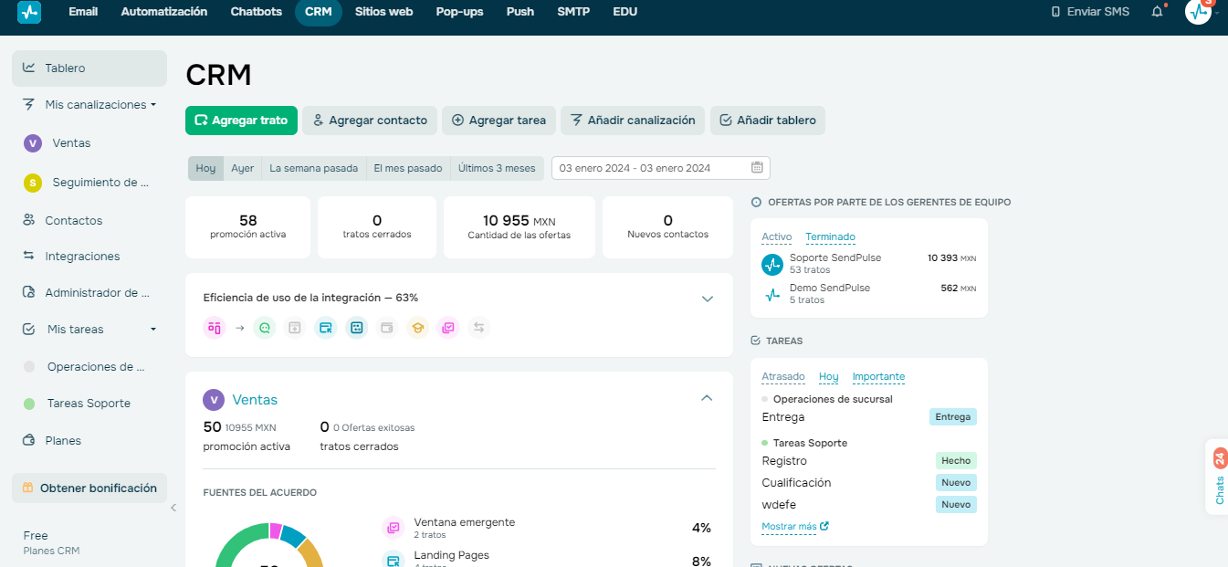Viewport: 1228px width, 567px height.
Task: Switch to 'Terminado' offers tab
Action: (830, 236)
